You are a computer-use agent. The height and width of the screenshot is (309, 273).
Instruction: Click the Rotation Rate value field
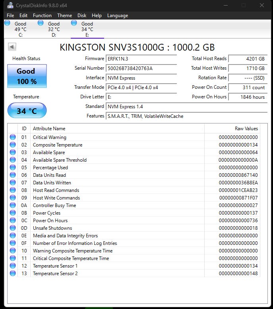(x=248, y=78)
